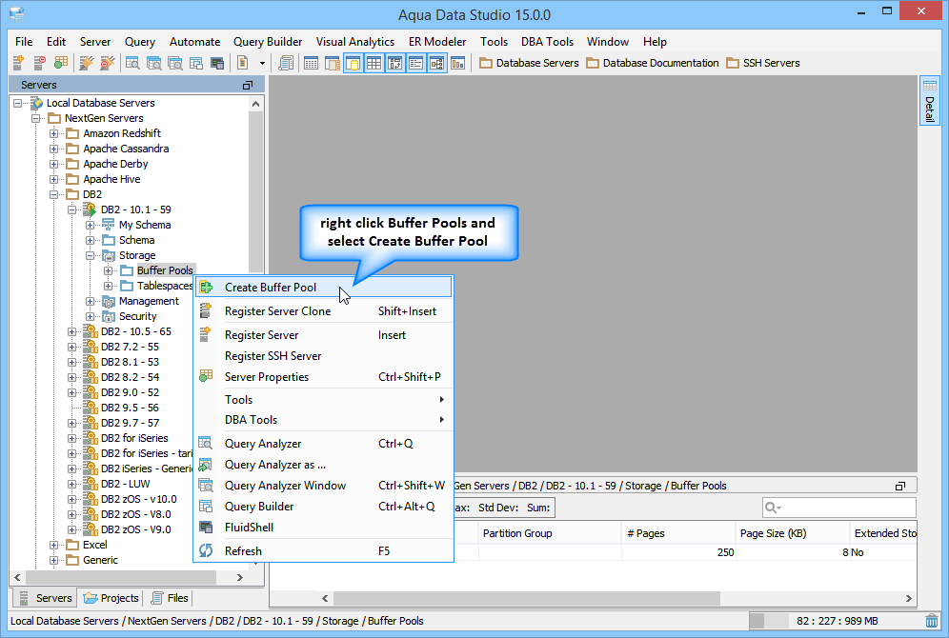This screenshot has height=638, width=949.
Task: Maximize the Servers panel via restore icon
Action: pos(248,86)
